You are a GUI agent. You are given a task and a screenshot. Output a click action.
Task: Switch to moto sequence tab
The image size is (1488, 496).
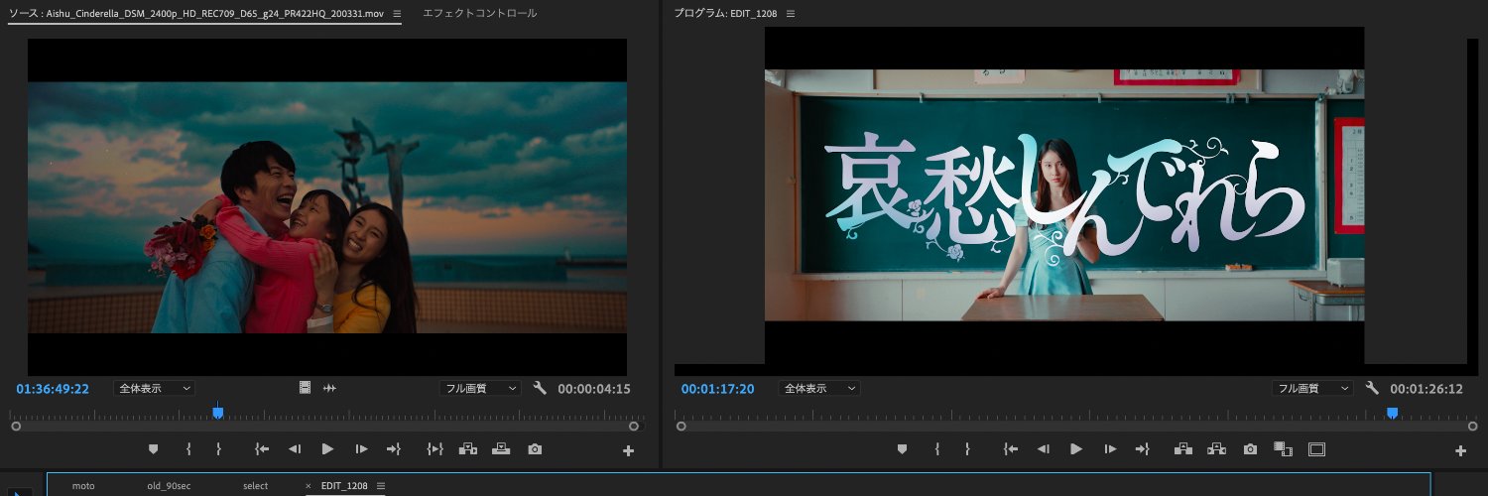pos(83,486)
